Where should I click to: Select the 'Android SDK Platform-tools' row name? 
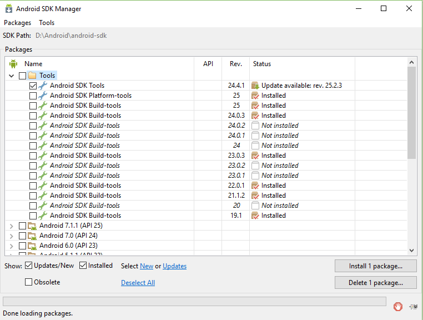[x=90, y=96]
